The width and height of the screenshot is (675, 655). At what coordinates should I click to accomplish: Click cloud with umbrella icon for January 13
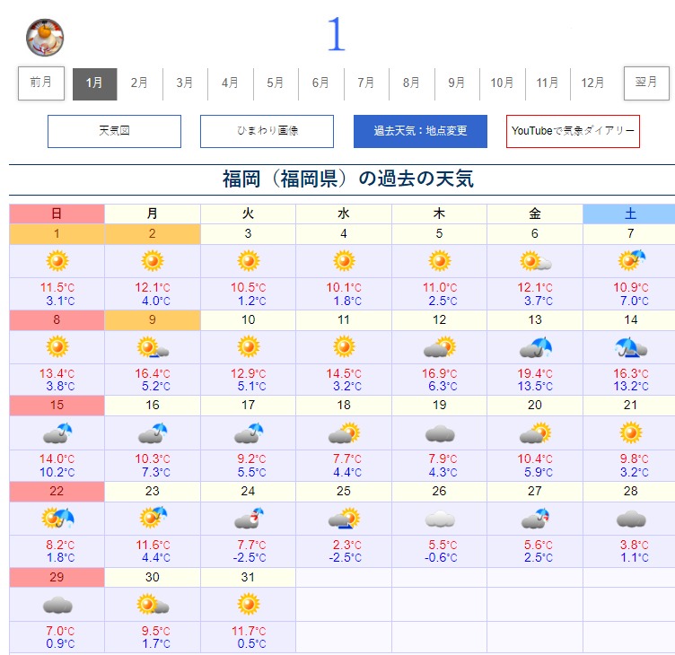tap(536, 347)
